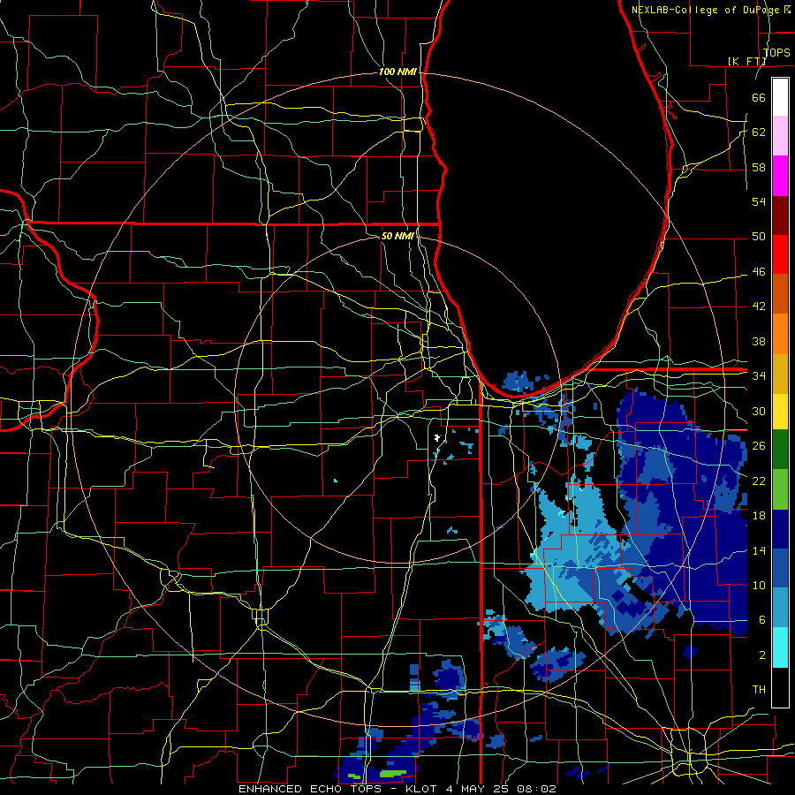Image resolution: width=795 pixels, height=795 pixels.
Task: Click the "22" legend value
Action: pos(759,481)
